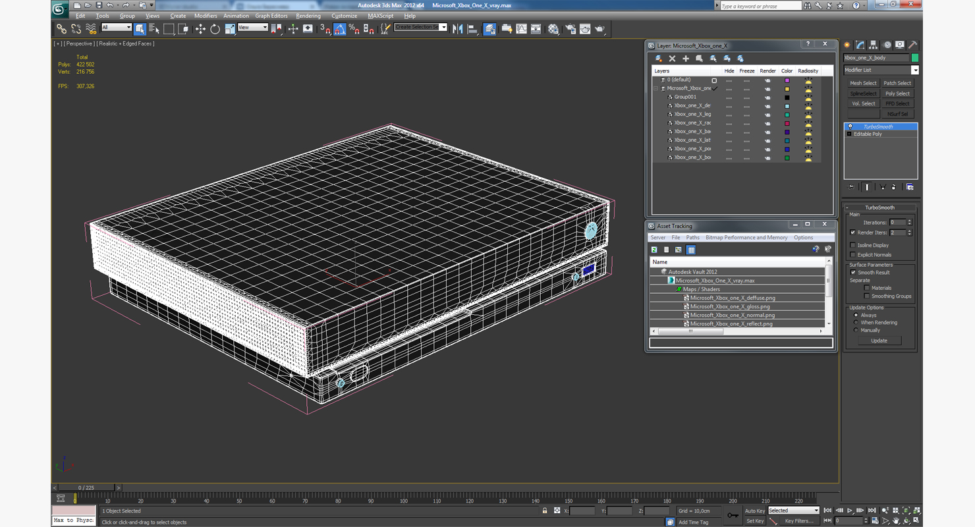Open Bitmap Performance and Memory menu
Image resolution: width=975 pixels, height=527 pixels.
click(746, 238)
